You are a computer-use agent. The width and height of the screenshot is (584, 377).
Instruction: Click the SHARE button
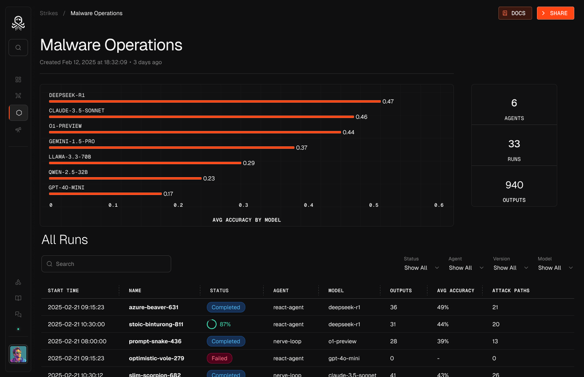point(555,13)
